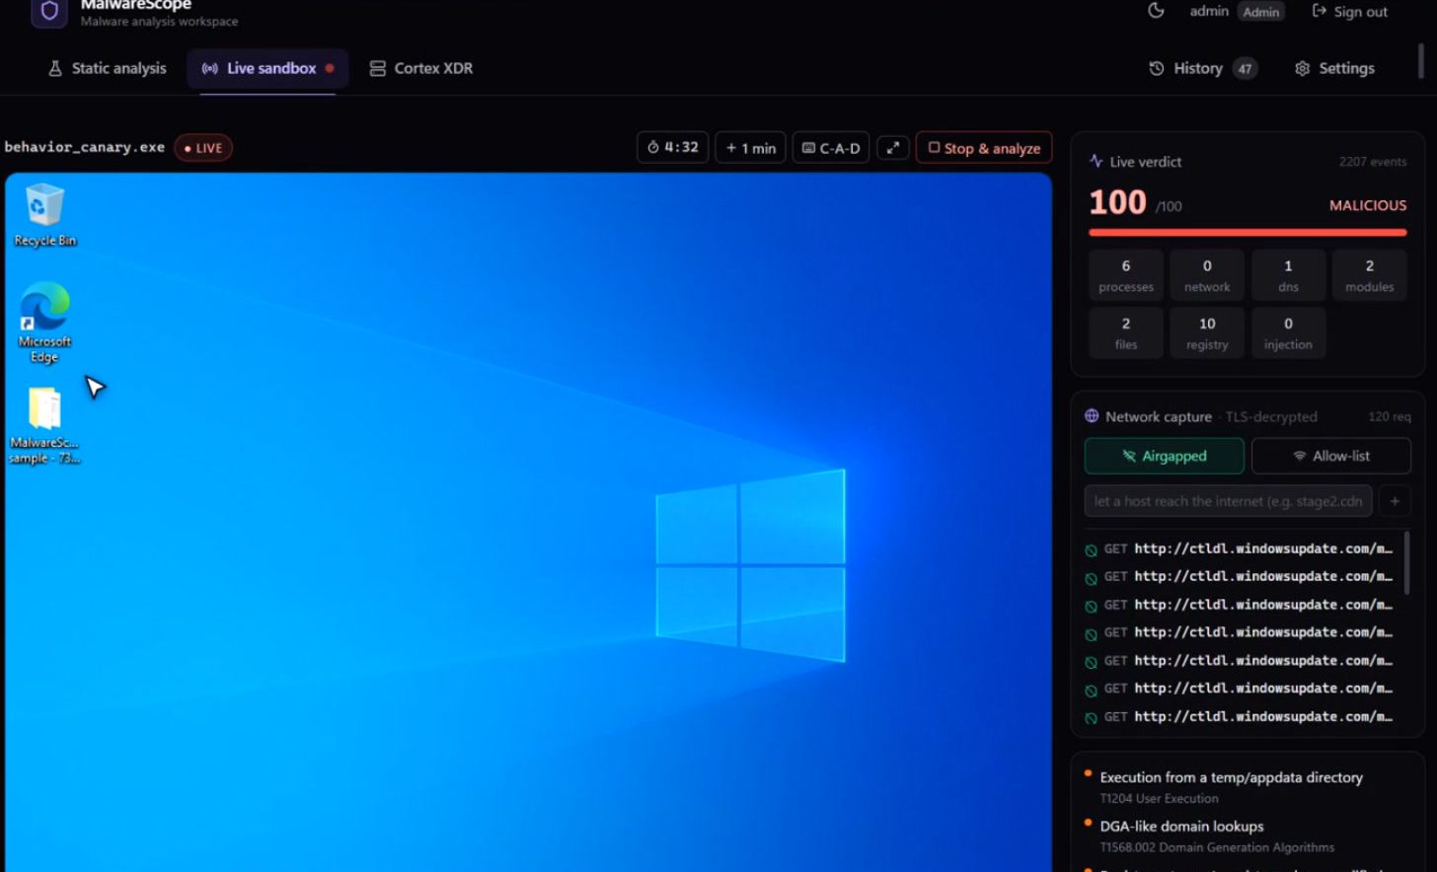The height and width of the screenshot is (872, 1437).
Task: Open Recycle Bin on the sandbox desktop
Action: [44, 215]
